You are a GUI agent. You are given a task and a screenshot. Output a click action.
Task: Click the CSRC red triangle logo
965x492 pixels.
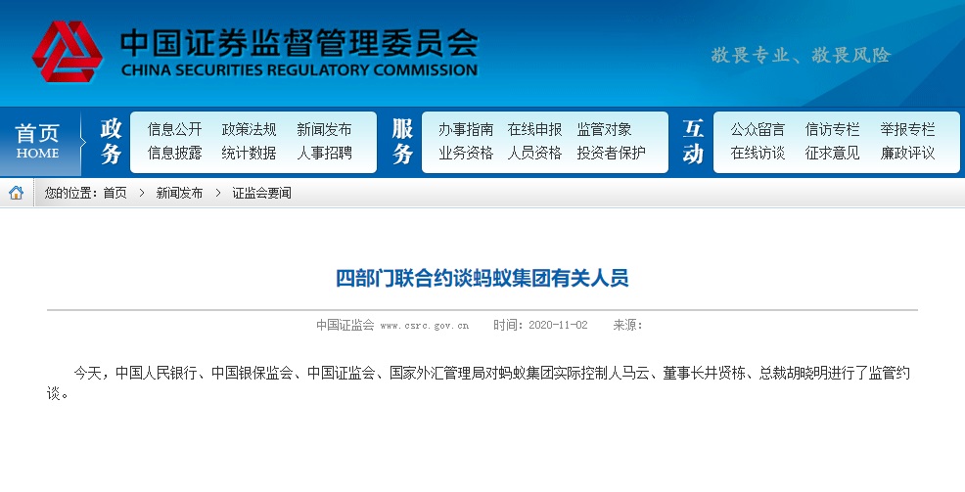click(x=68, y=52)
